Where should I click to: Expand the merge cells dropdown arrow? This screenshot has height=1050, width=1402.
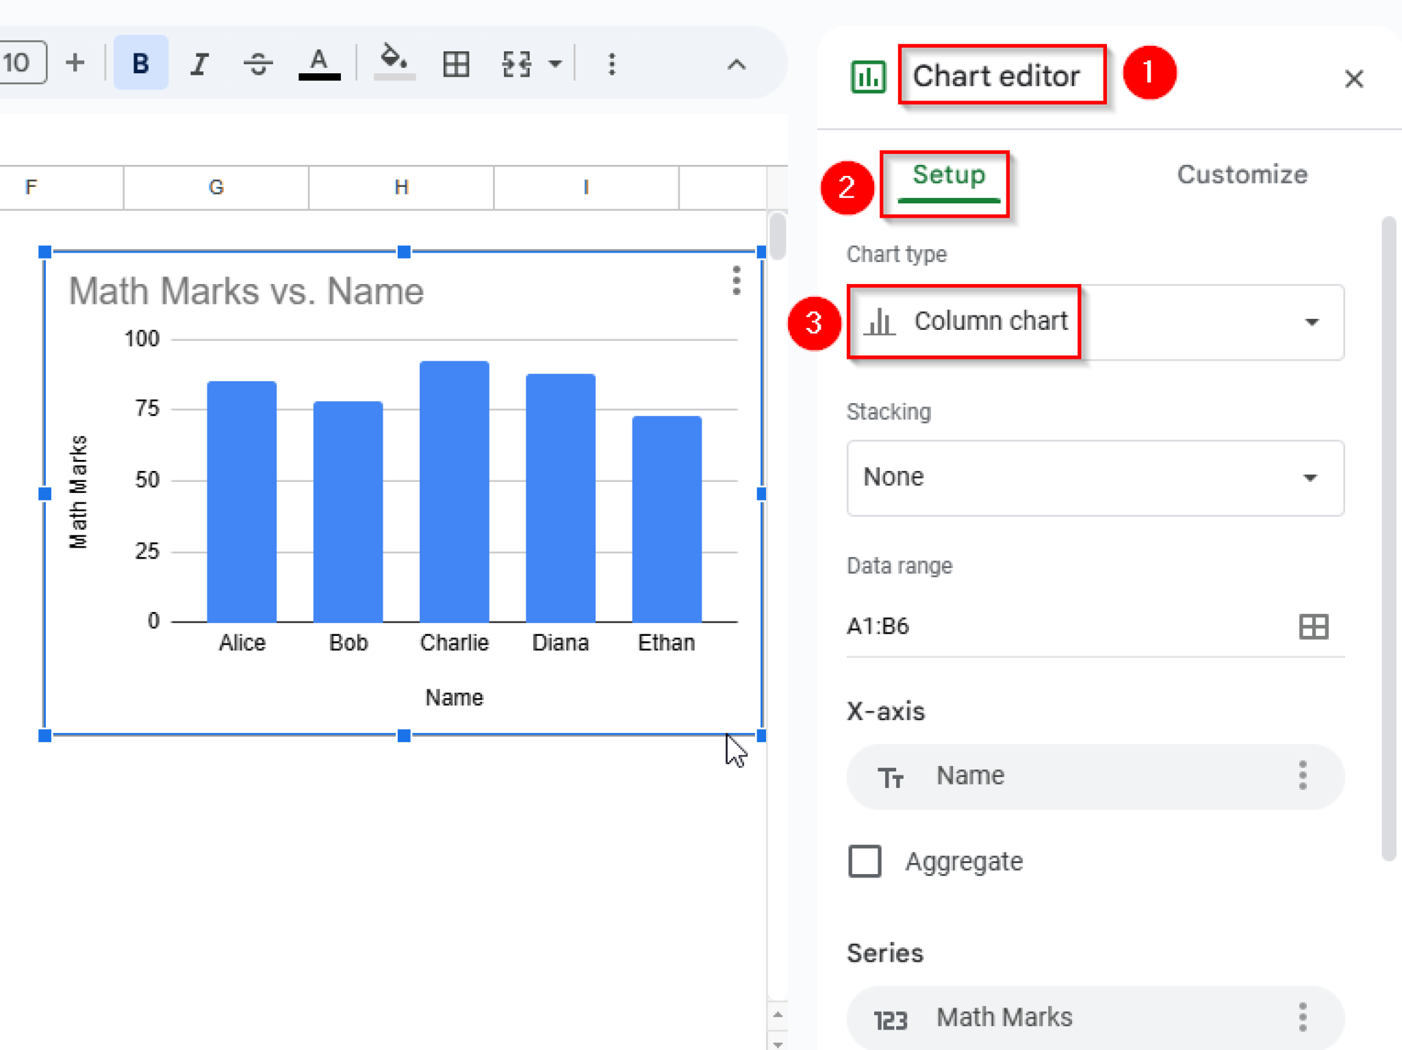(x=556, y=63)
